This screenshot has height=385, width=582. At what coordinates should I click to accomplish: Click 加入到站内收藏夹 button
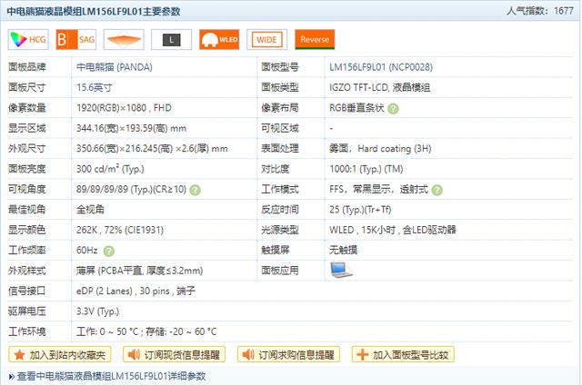click(60, 355)
